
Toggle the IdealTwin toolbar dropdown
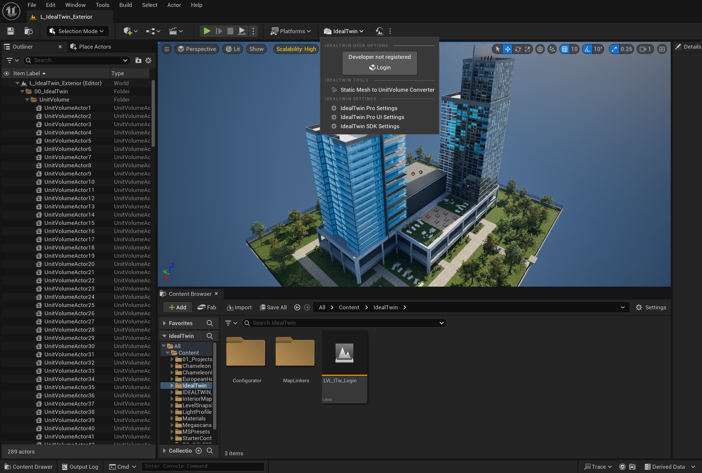pos(344,31)
